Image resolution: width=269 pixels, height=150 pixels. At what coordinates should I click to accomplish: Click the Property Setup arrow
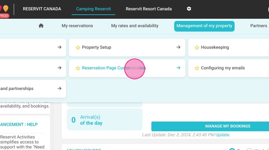click(178, 47)
